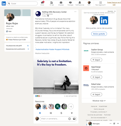Expand the Mensajes chat panel
121x126 pixels.
pos(118,123)
